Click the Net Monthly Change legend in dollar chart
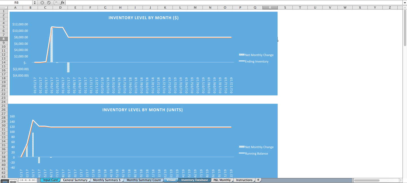Image resolution: width=407 pixels, height=183 pixels. click(256, 55)
